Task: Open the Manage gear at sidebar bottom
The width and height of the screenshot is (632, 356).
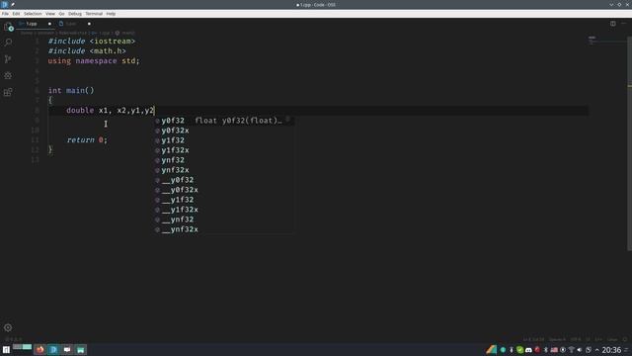Action: 8,327
